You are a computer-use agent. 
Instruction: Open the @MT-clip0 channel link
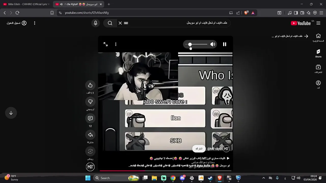[214, 149]
